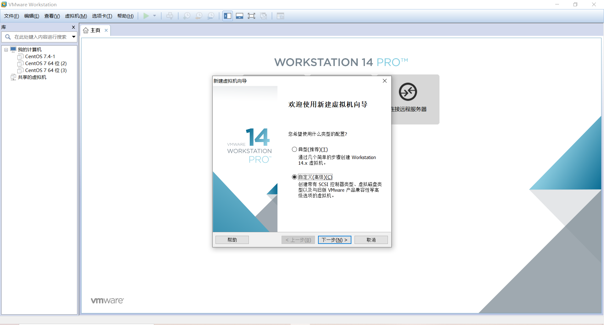This screenshot has height=325, width=604.
Task: Minimize the VMware Workstation window
Action: click(557, 4)
